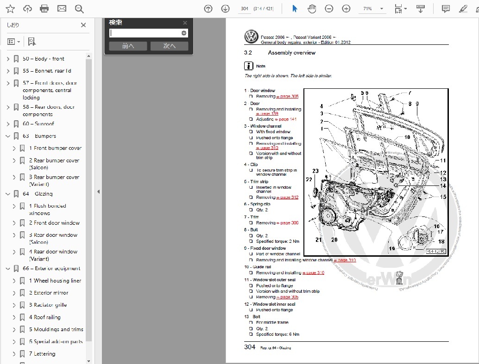Open bookmark 2 Front door window
The width and height of the screenshot is (479, 364).
(x=54, y=223)
